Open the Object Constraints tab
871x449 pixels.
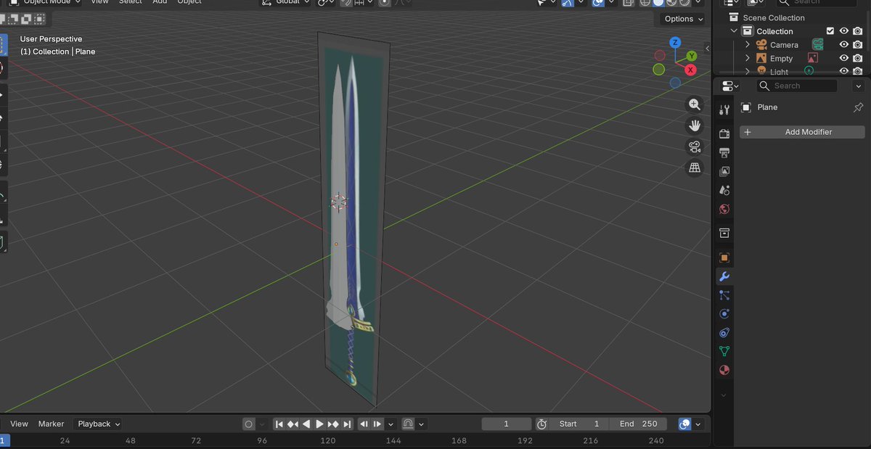tap(724, 333)
